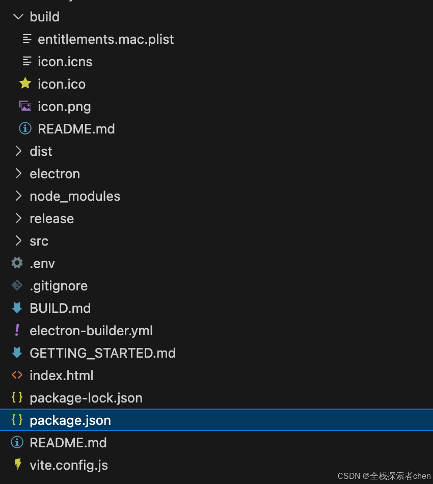Expand the electron folder
The image size is (433, 484).
[55, 173]
